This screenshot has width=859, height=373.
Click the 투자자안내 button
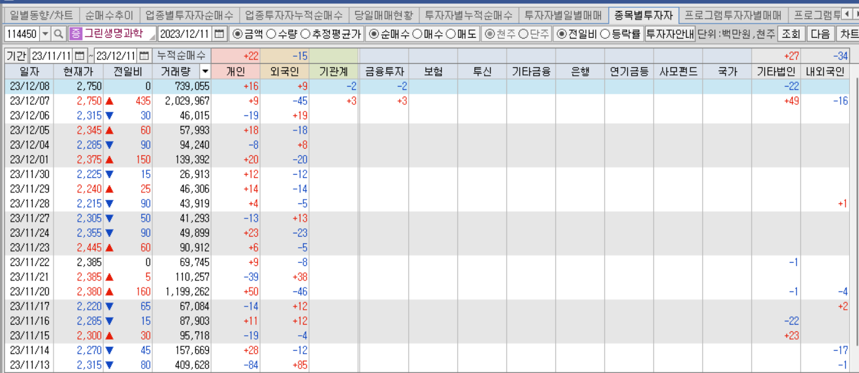(670, 34)
